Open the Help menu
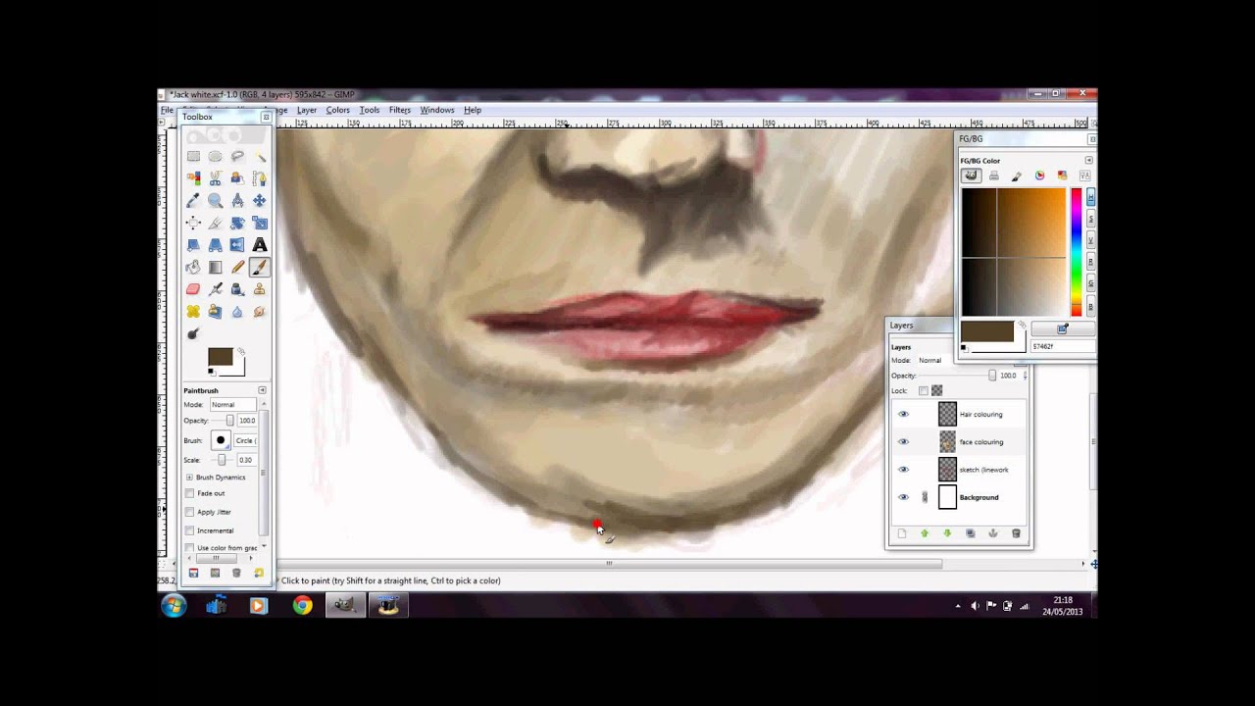This screenshot has height=706, width=1255. (x=473, y=110)
